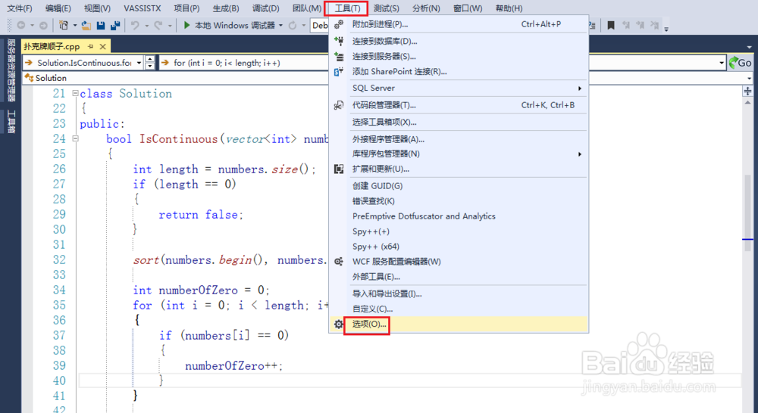Choose 代码段管理器(T)... menu entry
Image resolution: width=758 pixels, height=413 pixels.
[459, 105]
